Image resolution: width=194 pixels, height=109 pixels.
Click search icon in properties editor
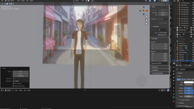point(180,63)
